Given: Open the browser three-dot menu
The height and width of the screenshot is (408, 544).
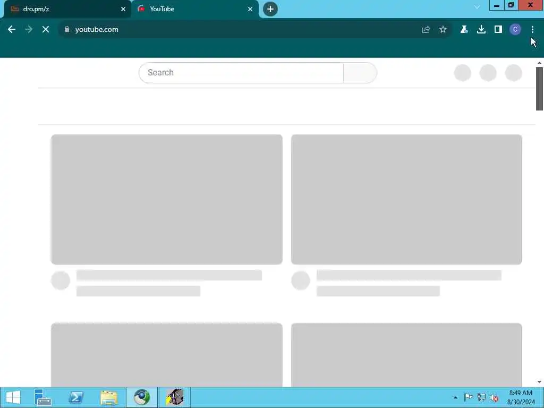Looking at the screenshot, I should tap(532, 30).
